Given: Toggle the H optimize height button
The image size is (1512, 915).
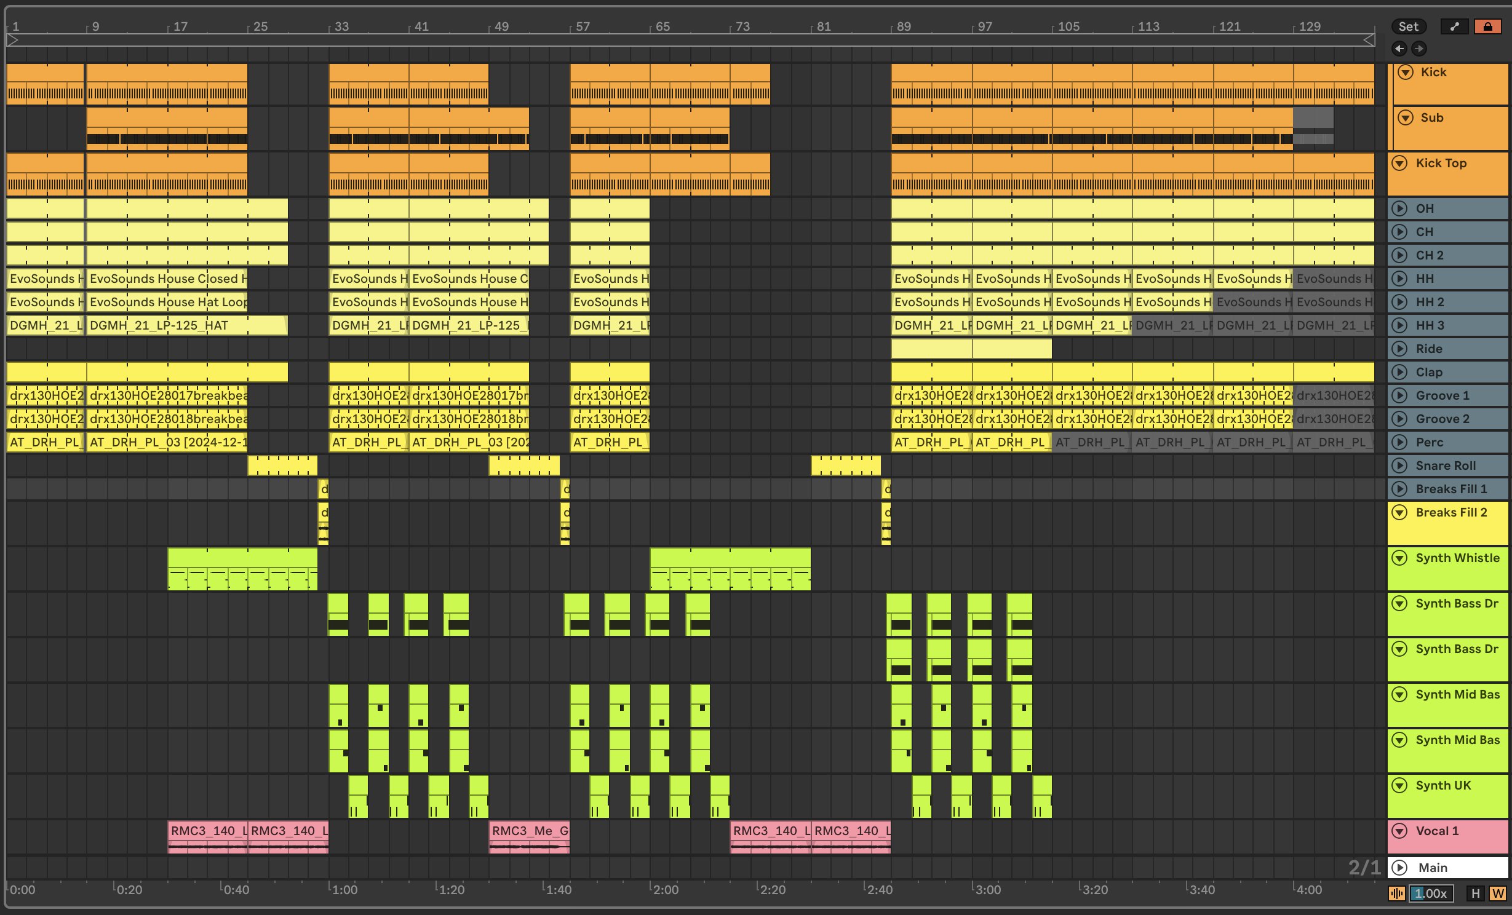Looking at the screenshot, I should pyautogui.click(x=1475, y=893).
